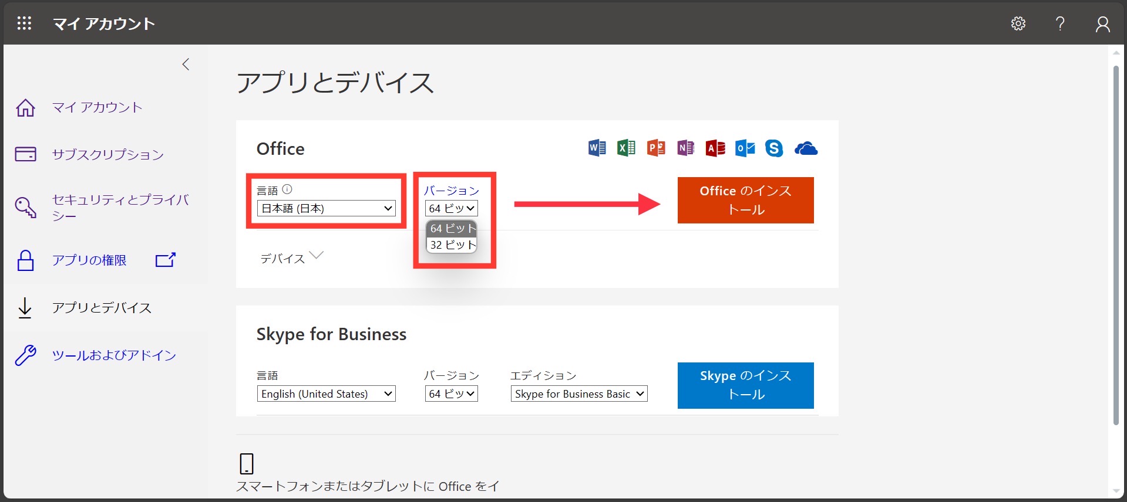This screenshot has width=1127, height=502.
Task: Click the OneNote app icon
Action: coord(685,148)
